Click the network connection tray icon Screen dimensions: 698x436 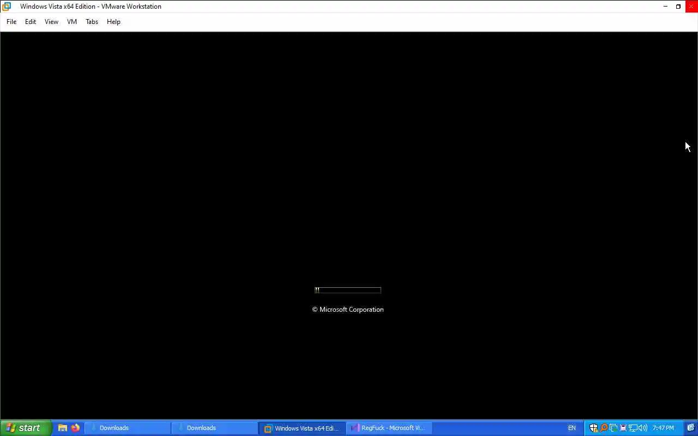[633, 428]
